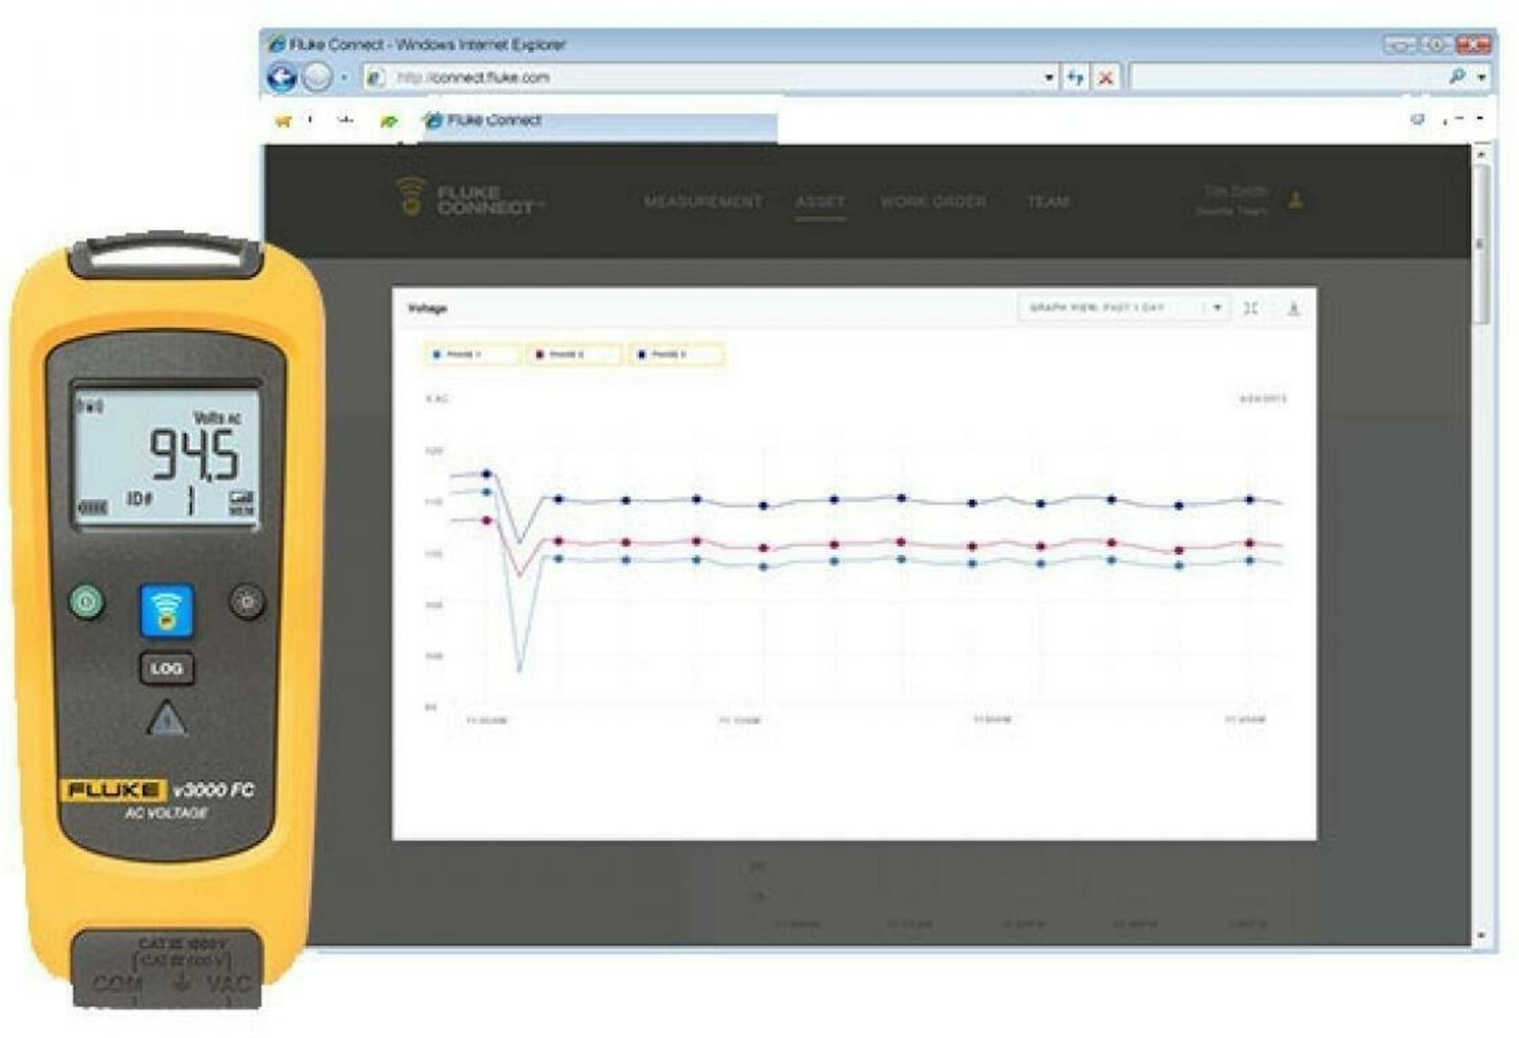This screenshot has width=1519, height=1038.
Task: Click the Internet Explorer title bar icon
Action: (277, 45)
